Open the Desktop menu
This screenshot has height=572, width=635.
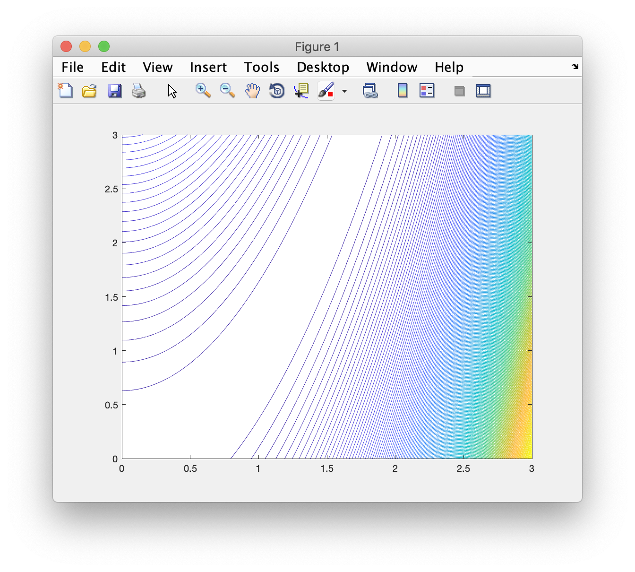(323, 67)
